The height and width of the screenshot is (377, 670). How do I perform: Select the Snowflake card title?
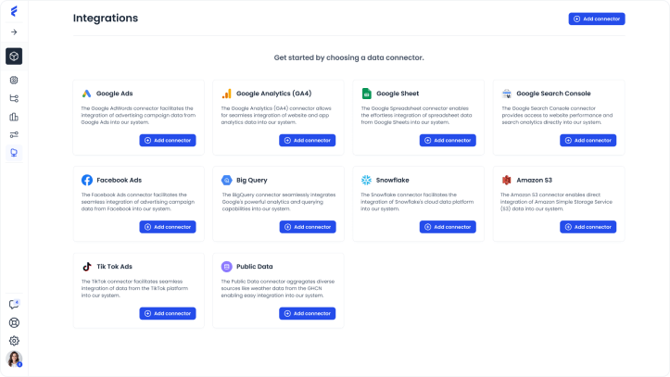pos(392,181)
